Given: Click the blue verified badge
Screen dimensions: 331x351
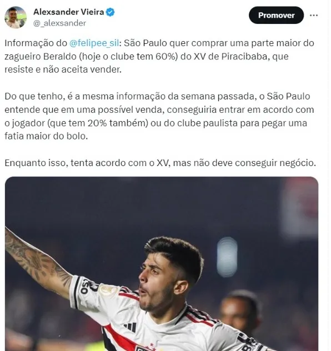Looking at the screenshot, I should tap(110, 12).
